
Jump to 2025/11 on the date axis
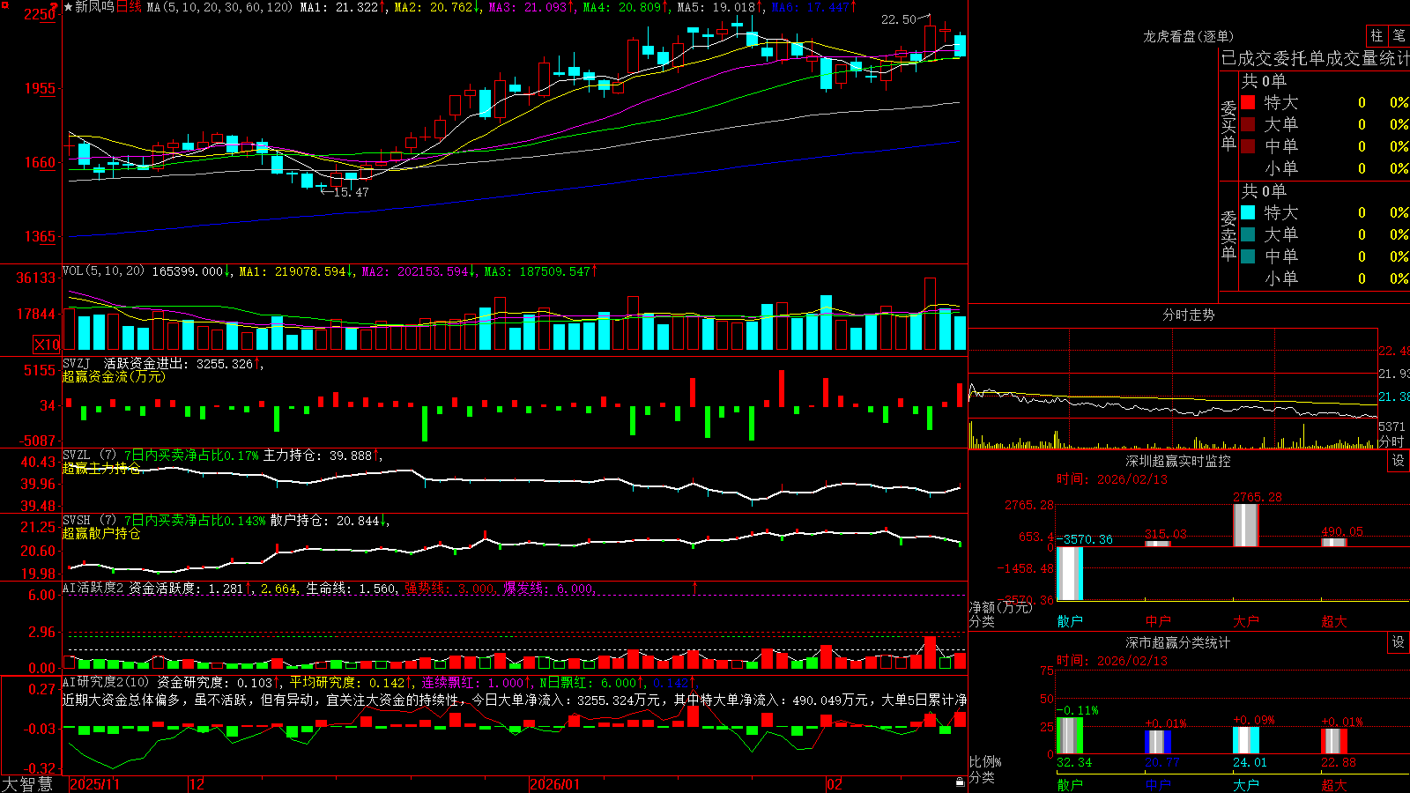click(94, 784)
